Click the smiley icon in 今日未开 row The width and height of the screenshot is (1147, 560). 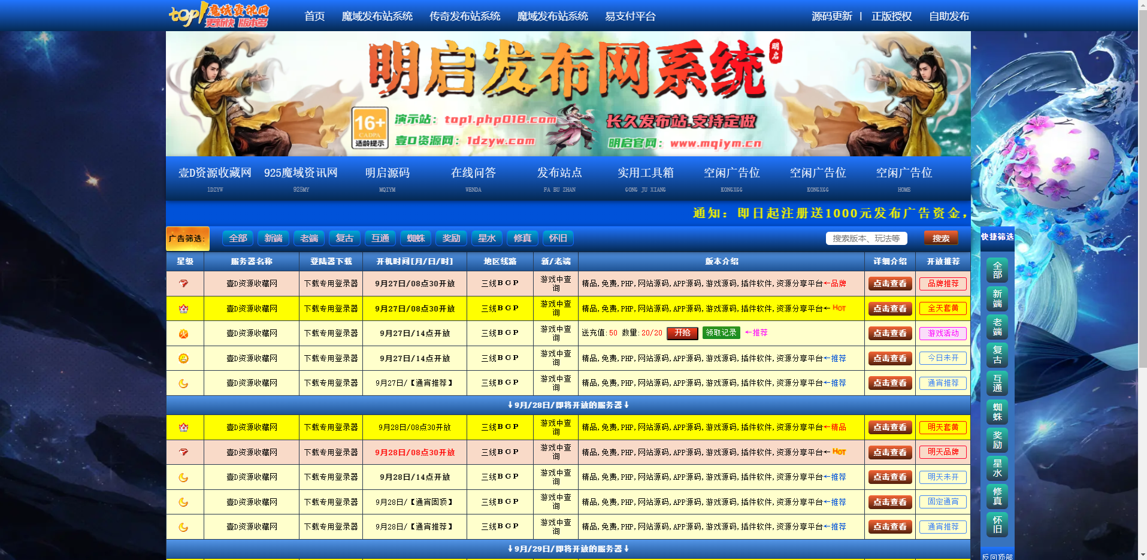(x=184, y=358)
